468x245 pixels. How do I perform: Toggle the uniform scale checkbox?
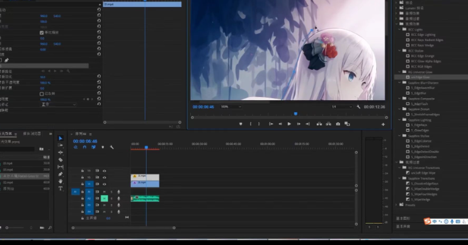(42, 33)
